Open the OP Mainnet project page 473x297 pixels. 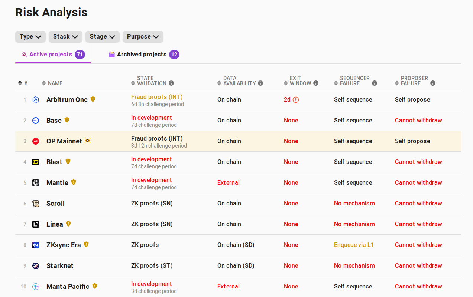tap(64, 141)
